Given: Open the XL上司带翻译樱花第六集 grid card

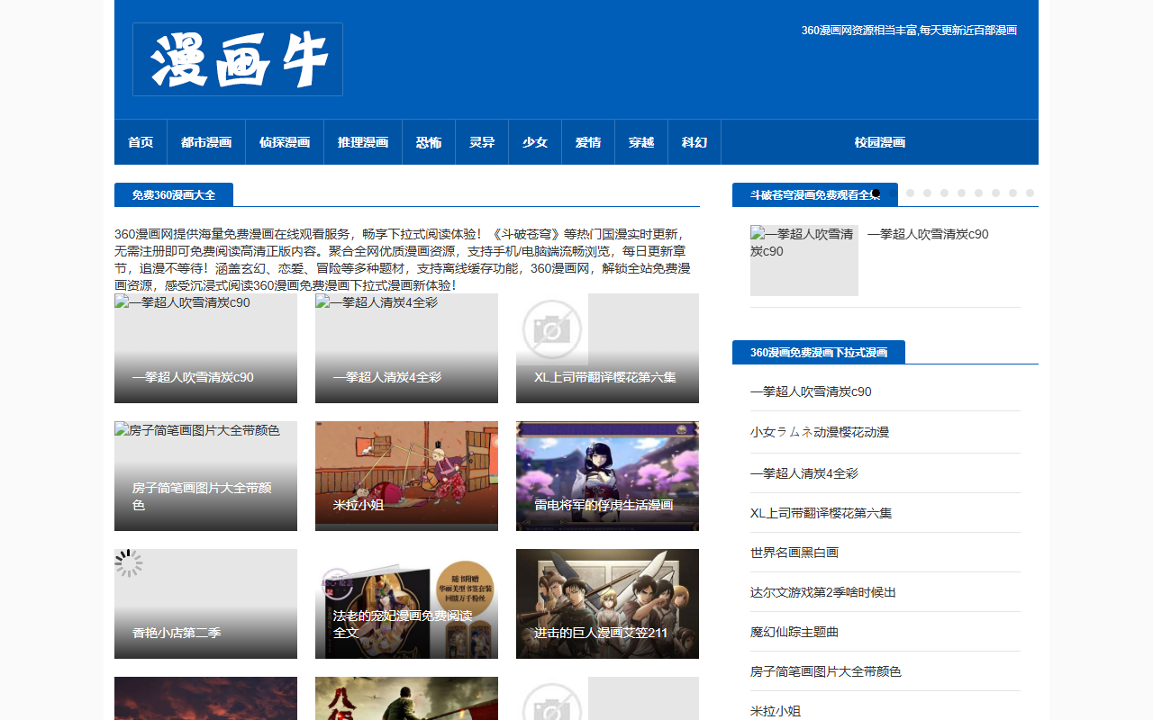Looking at the screenshot, I should pyautogui.click(x=607, y=348).
